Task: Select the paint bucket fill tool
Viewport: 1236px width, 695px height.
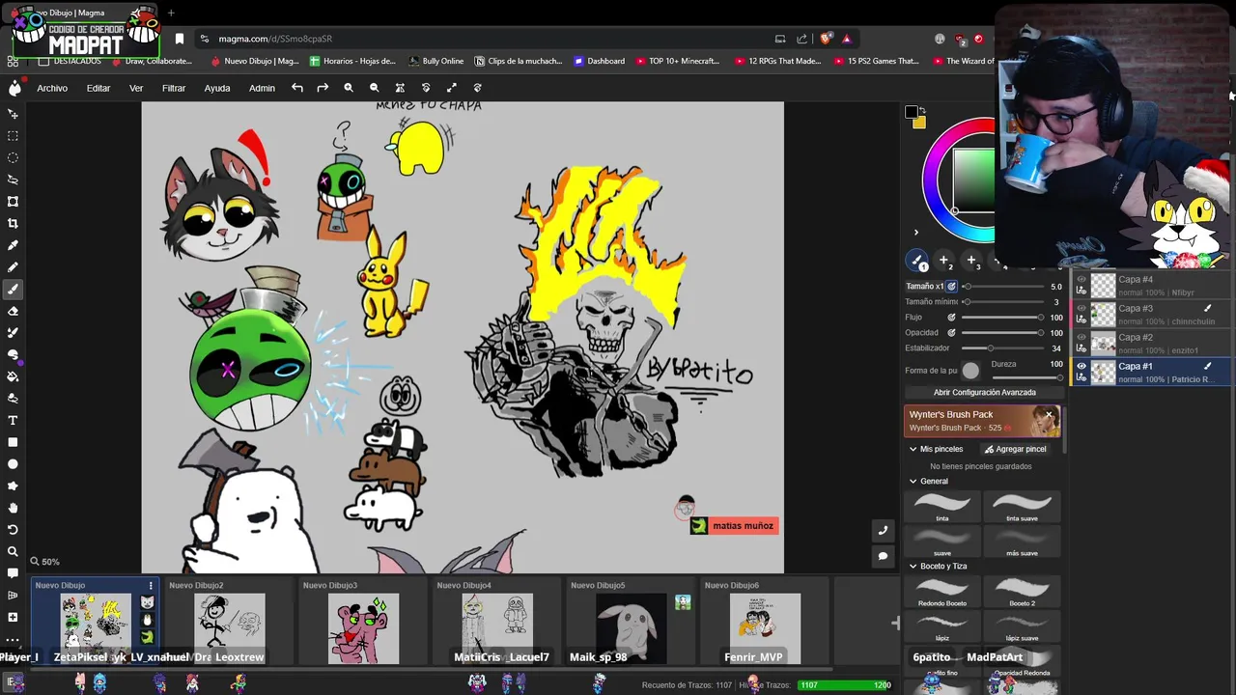Action: coord(13,376)
